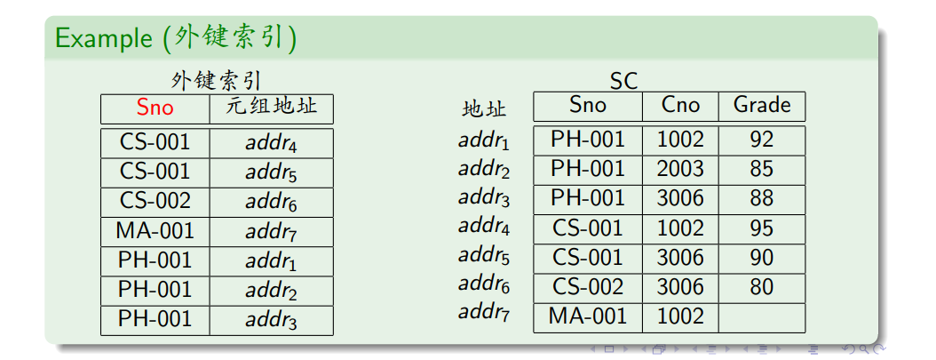Click the Beamer section navigation icon
936x360 pixels.
pos(763,349)
